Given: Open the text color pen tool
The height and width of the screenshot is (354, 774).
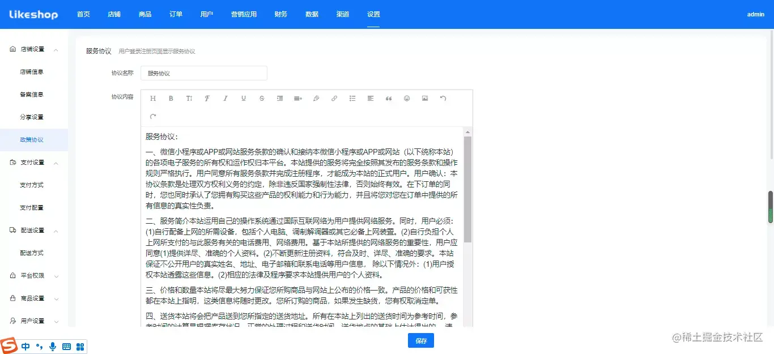Looking at the screenshot, I should pos(316,99).
